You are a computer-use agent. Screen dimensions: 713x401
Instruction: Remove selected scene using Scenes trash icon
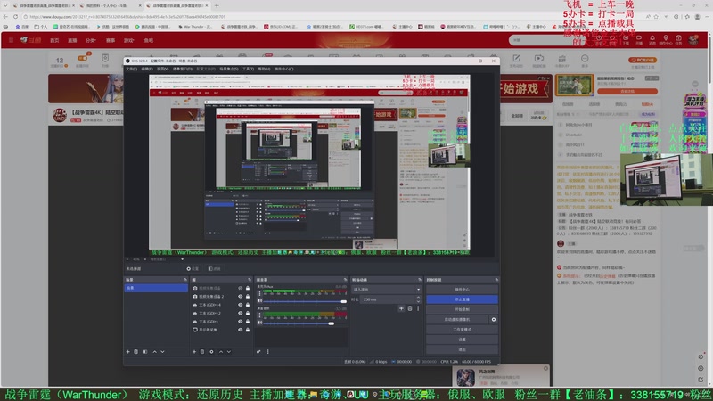pyautogui.click(x=136, y=351)
